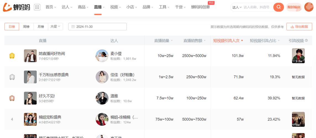Open 视频 navigation menu

[x=115, y=7]
